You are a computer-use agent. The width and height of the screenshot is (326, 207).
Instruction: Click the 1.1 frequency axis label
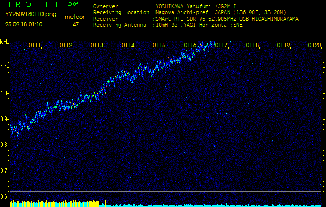pyautogui.click(x=5, y=67)
